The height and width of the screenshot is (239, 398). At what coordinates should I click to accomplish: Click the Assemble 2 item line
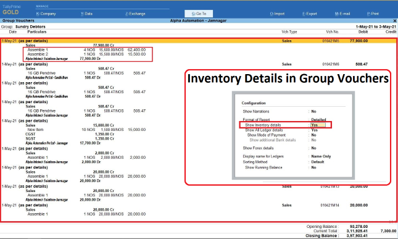point(86,54)
